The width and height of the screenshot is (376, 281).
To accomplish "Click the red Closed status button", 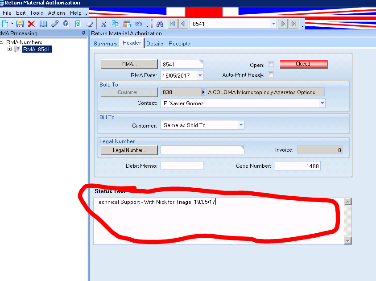I will (304, 64).
